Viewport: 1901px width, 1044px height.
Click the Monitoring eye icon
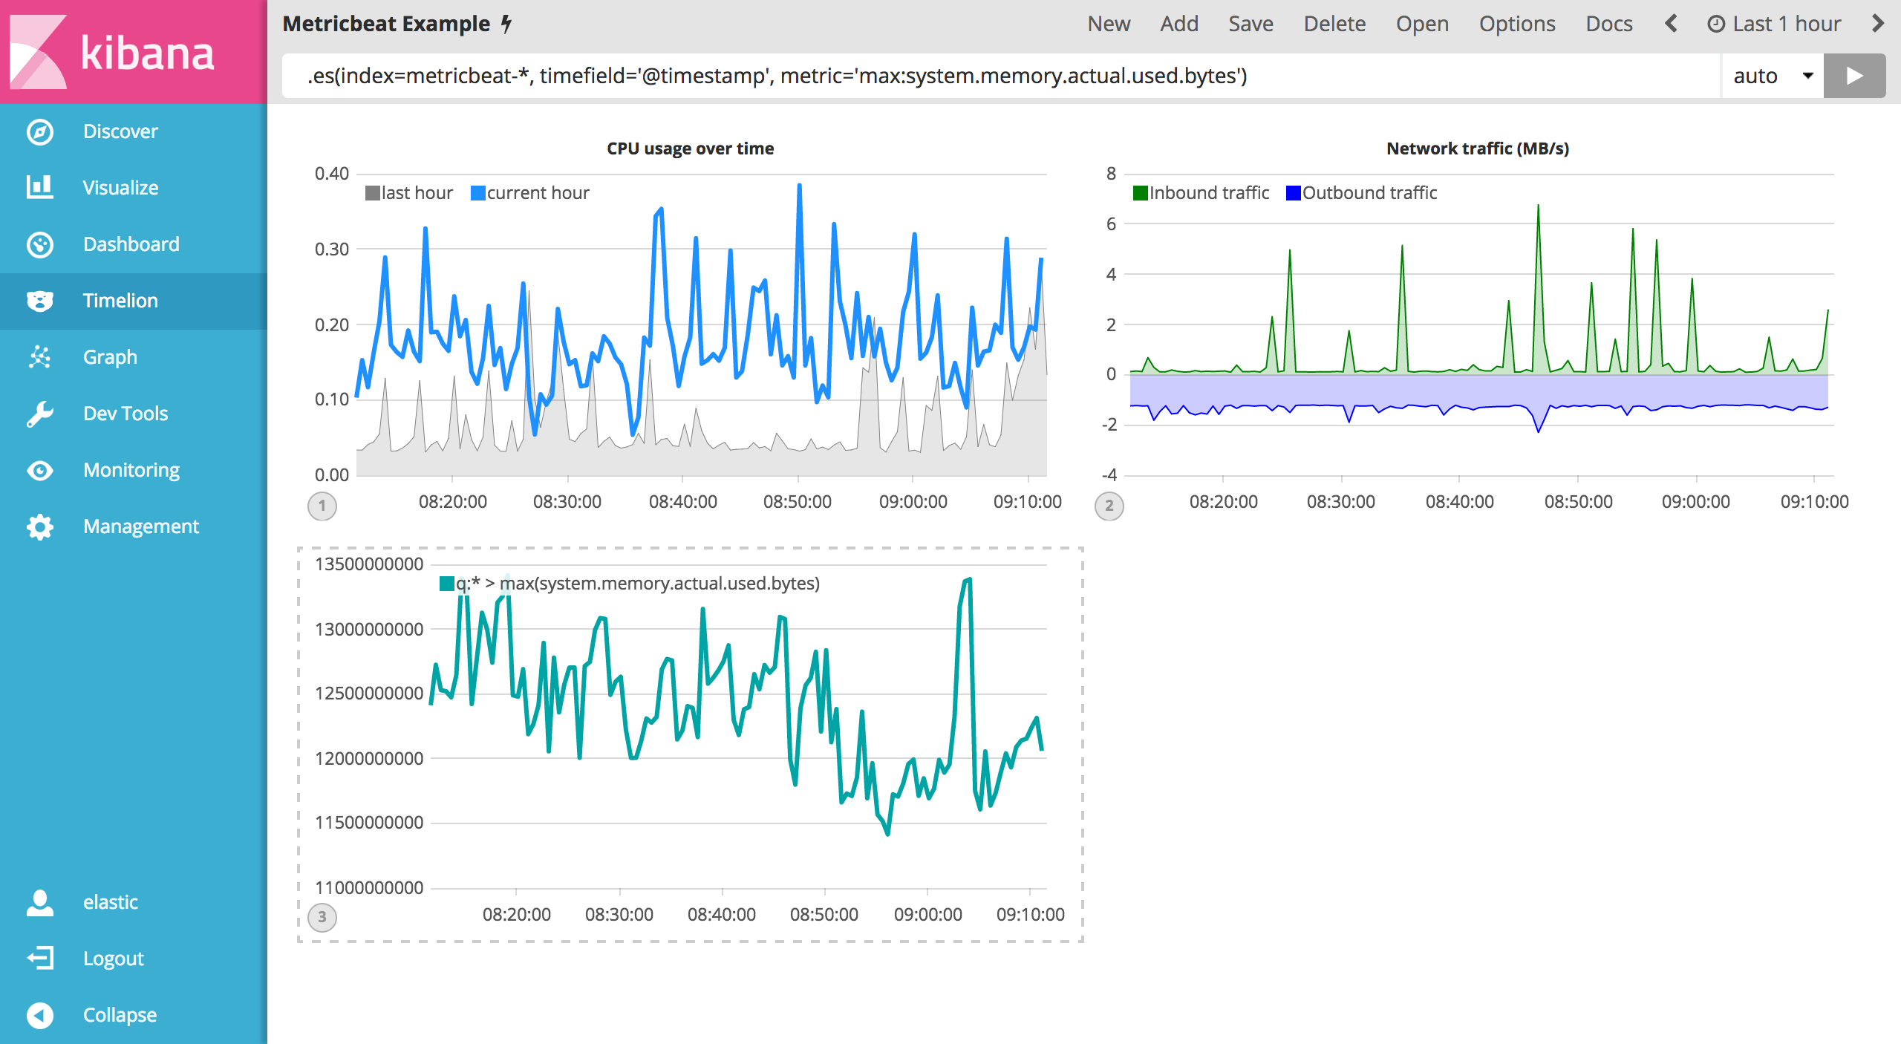pos(39,470)
